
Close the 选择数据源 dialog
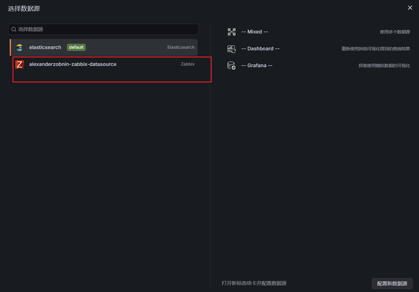click(410, 8)
